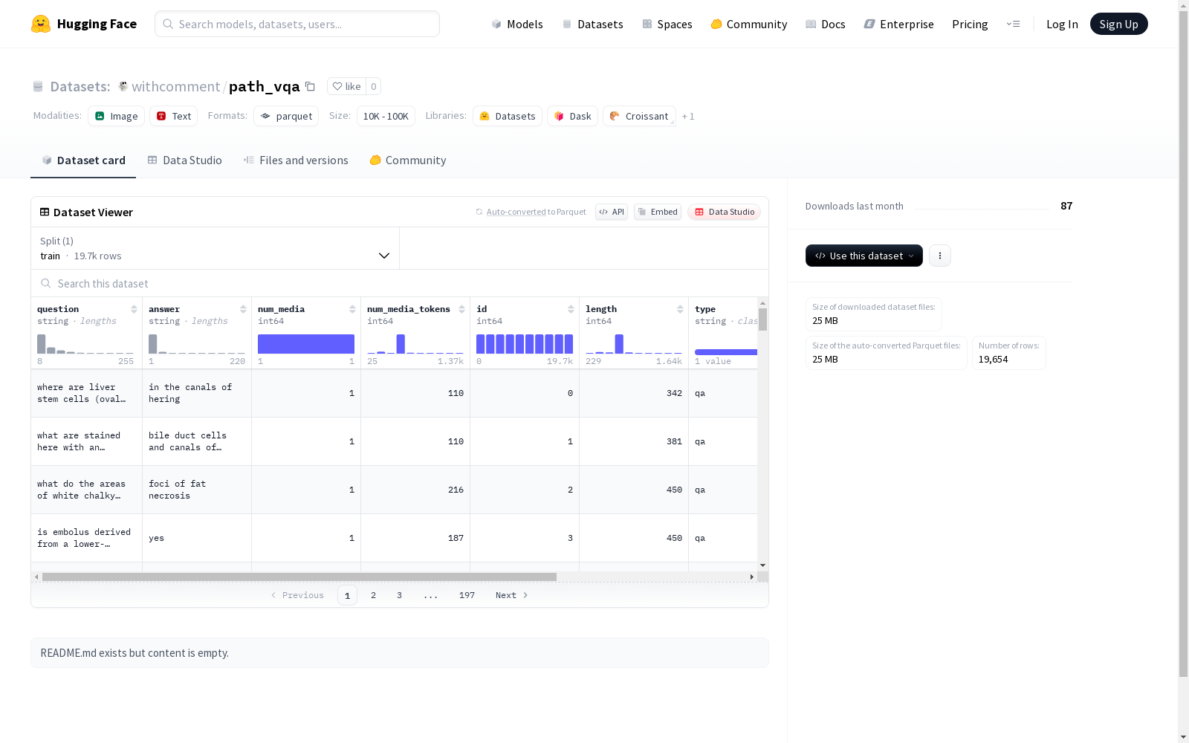Switch to the Community tab below the title
This screenshot has width=1189, height=743.
(408, 160)
